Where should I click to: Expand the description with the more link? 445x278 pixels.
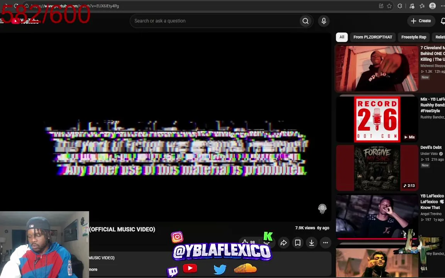coord(93,270)
